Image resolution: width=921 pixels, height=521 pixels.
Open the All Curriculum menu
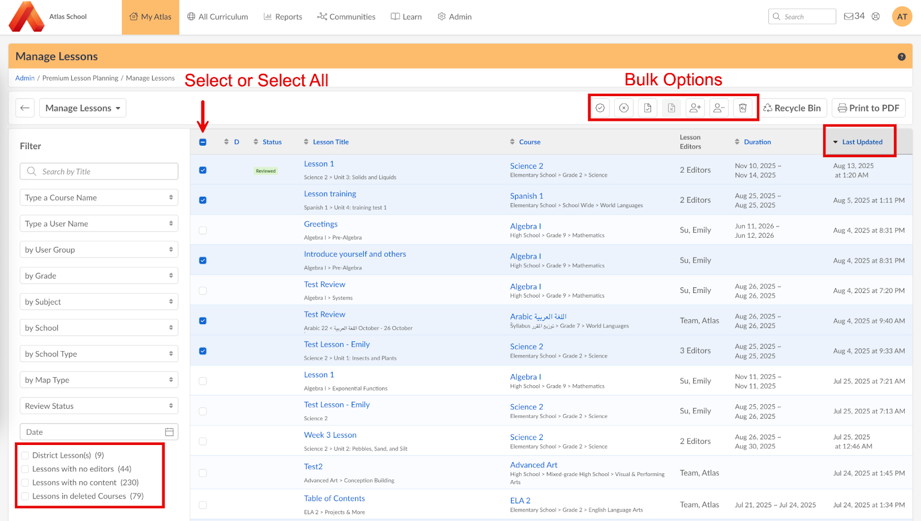[218, 17]
